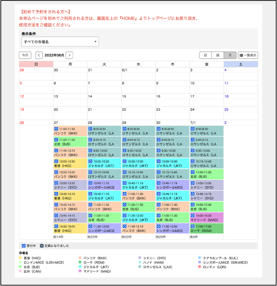Screen dimensions: 277x286
Task: Click status icon on Friday 16:00 マドリード slot
Action: coord(193,216)
